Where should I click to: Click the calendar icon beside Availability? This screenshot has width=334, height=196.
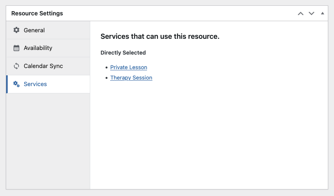click(17, 48)
